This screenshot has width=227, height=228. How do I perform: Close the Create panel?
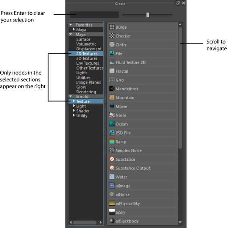point(183,3)
